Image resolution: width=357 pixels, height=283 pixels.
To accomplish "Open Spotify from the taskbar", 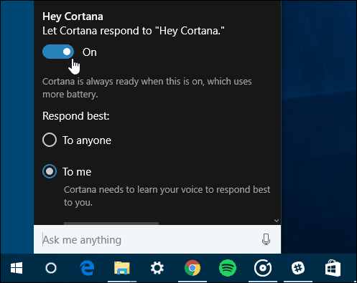I will pyautogui.click(x=228, y=268).
